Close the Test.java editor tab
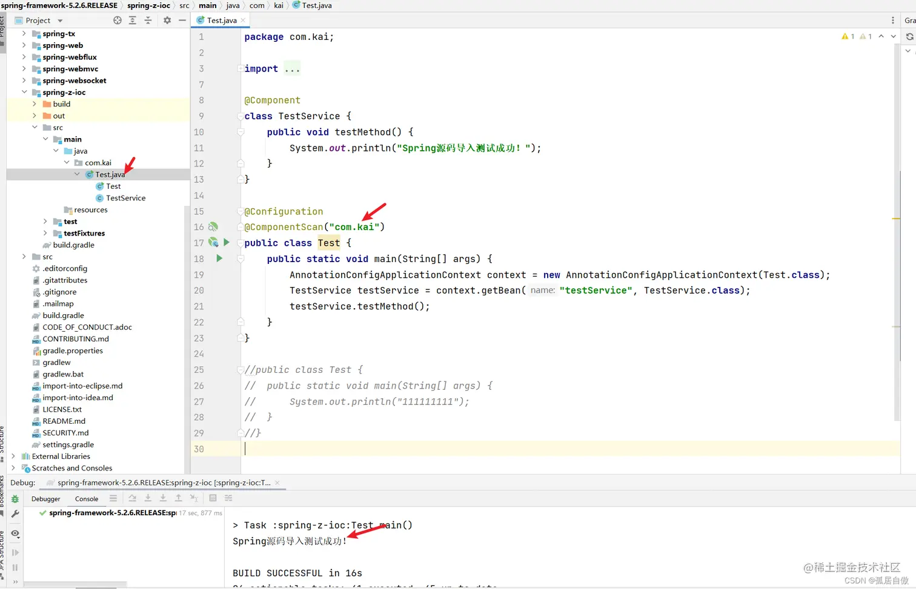The height and width of the screenshot is (589, 916). click(x=243, y=20)
